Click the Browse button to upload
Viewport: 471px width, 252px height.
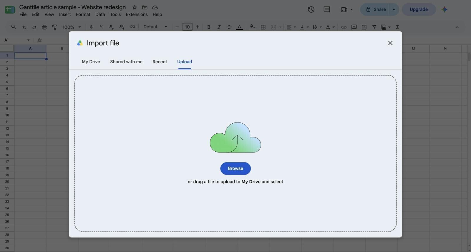(x=235, y=168)
